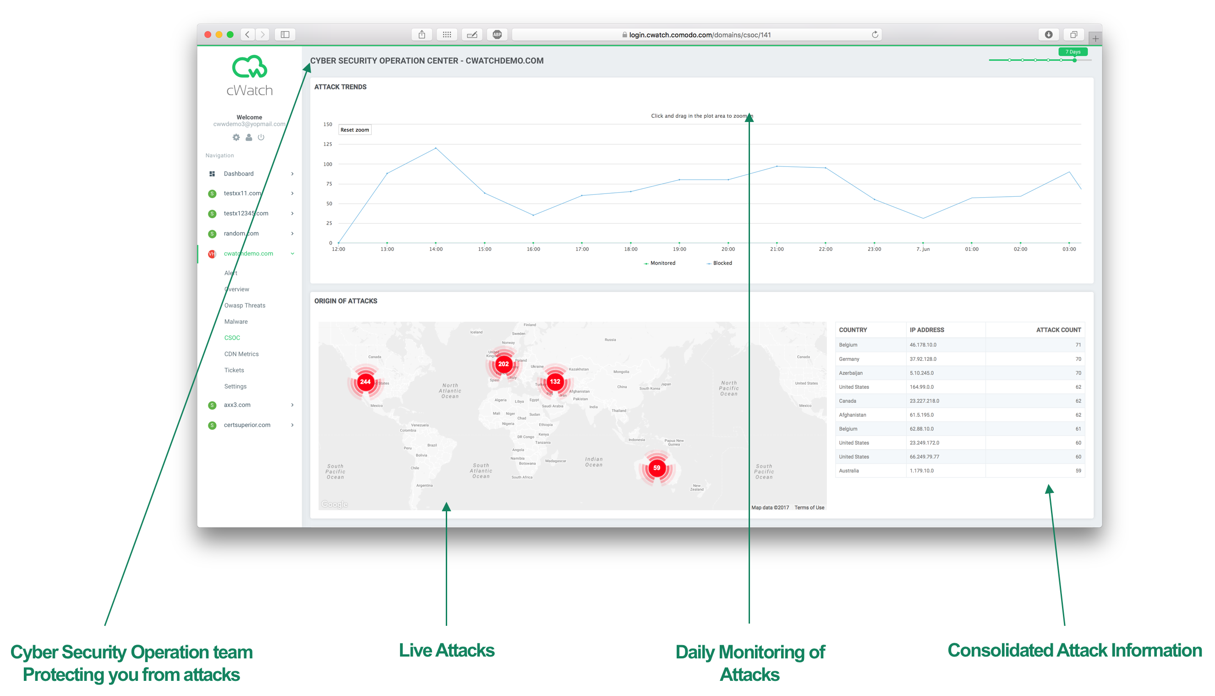The width and height of the screenshot is (1215, 696).
Task: Click the page reload icon
Action: tap(875, 34)
